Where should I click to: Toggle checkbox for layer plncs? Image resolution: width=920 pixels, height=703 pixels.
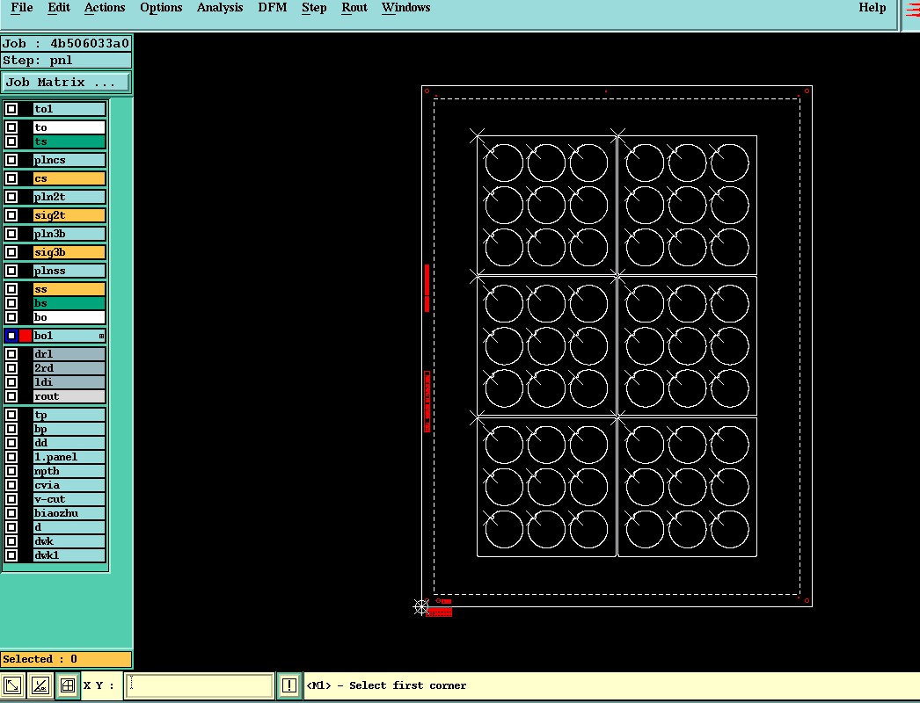pyautogui.click(x=11, y=159)
